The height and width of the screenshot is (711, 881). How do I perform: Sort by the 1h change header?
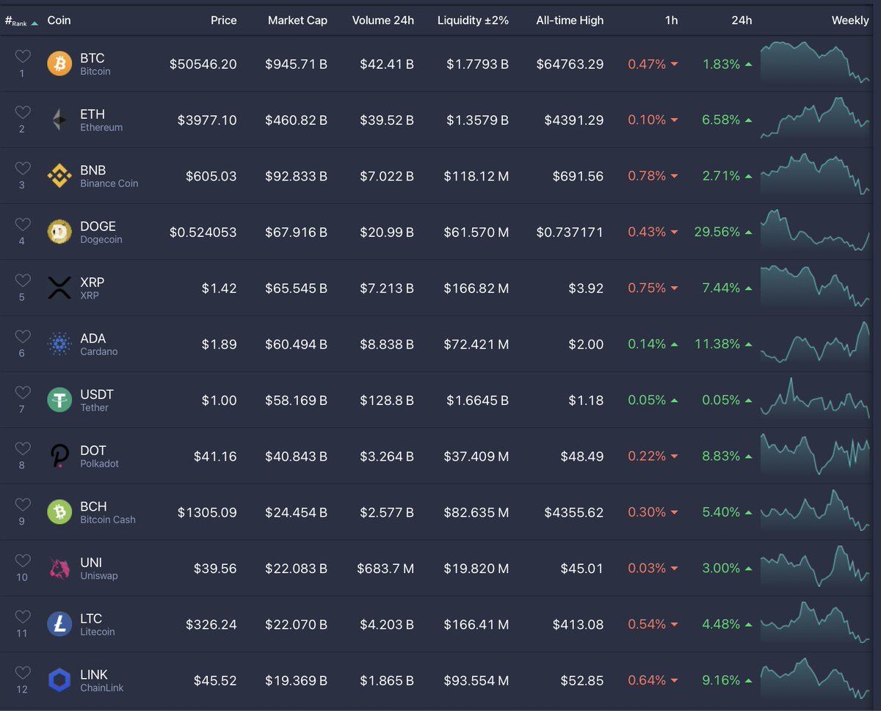pyautogui.click(x=671, y=20)
